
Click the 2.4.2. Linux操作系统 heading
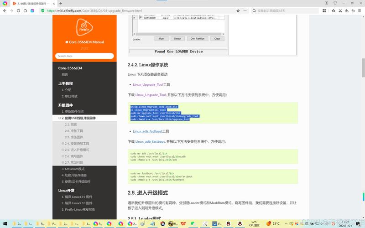147,65
